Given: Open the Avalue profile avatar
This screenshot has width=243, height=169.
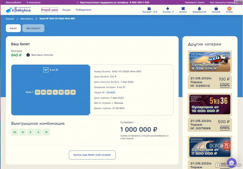Looking at the screenshot, I should (x=229, y=8).
